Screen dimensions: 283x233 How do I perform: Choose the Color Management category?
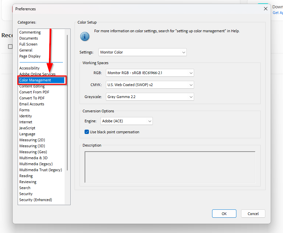click(35, 80)
